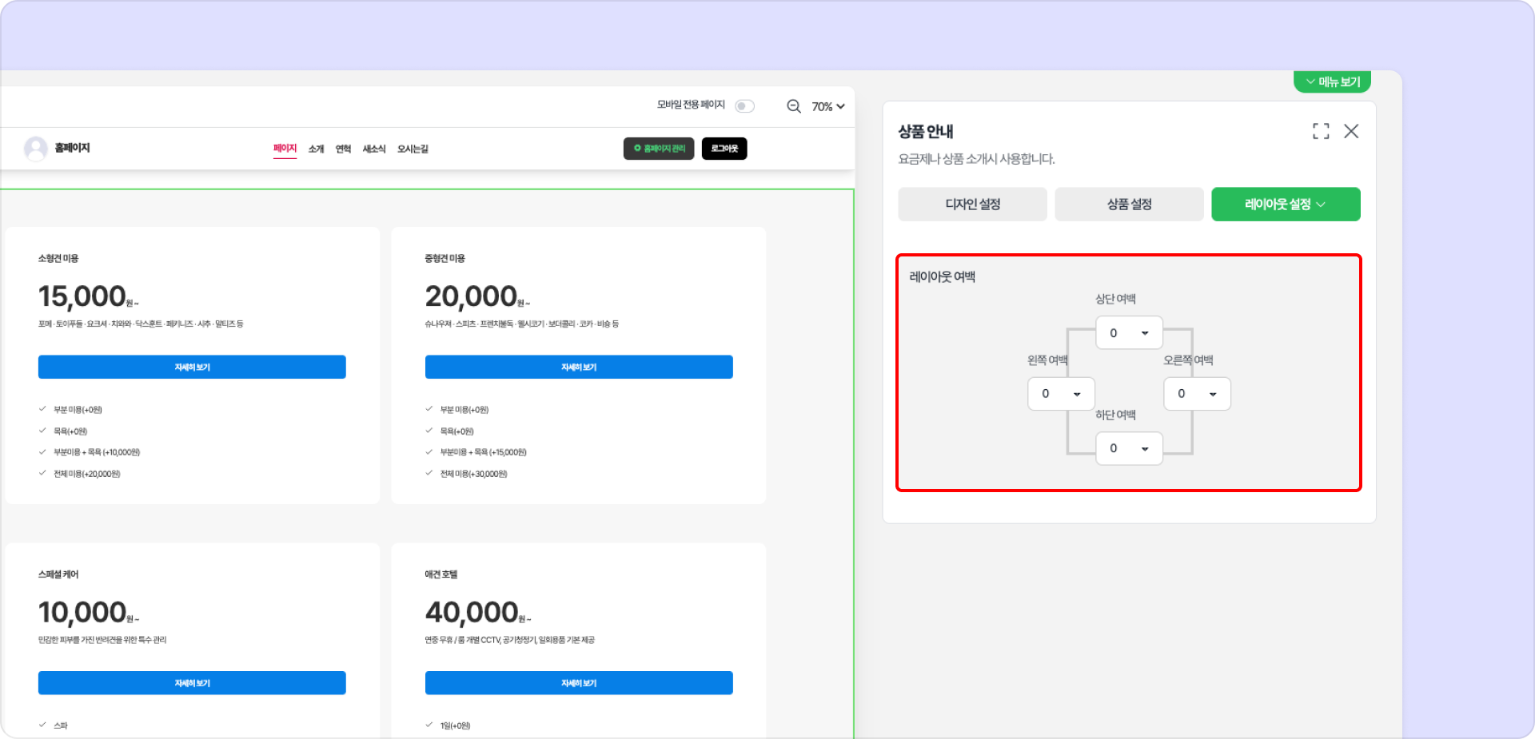Open the 오시는길 menu item

413,149
